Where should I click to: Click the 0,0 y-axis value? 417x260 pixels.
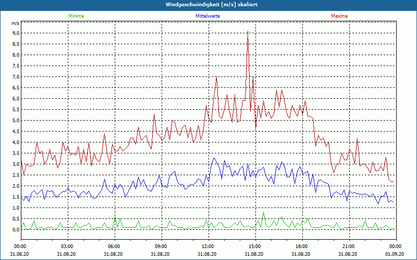tap(16, 230)
